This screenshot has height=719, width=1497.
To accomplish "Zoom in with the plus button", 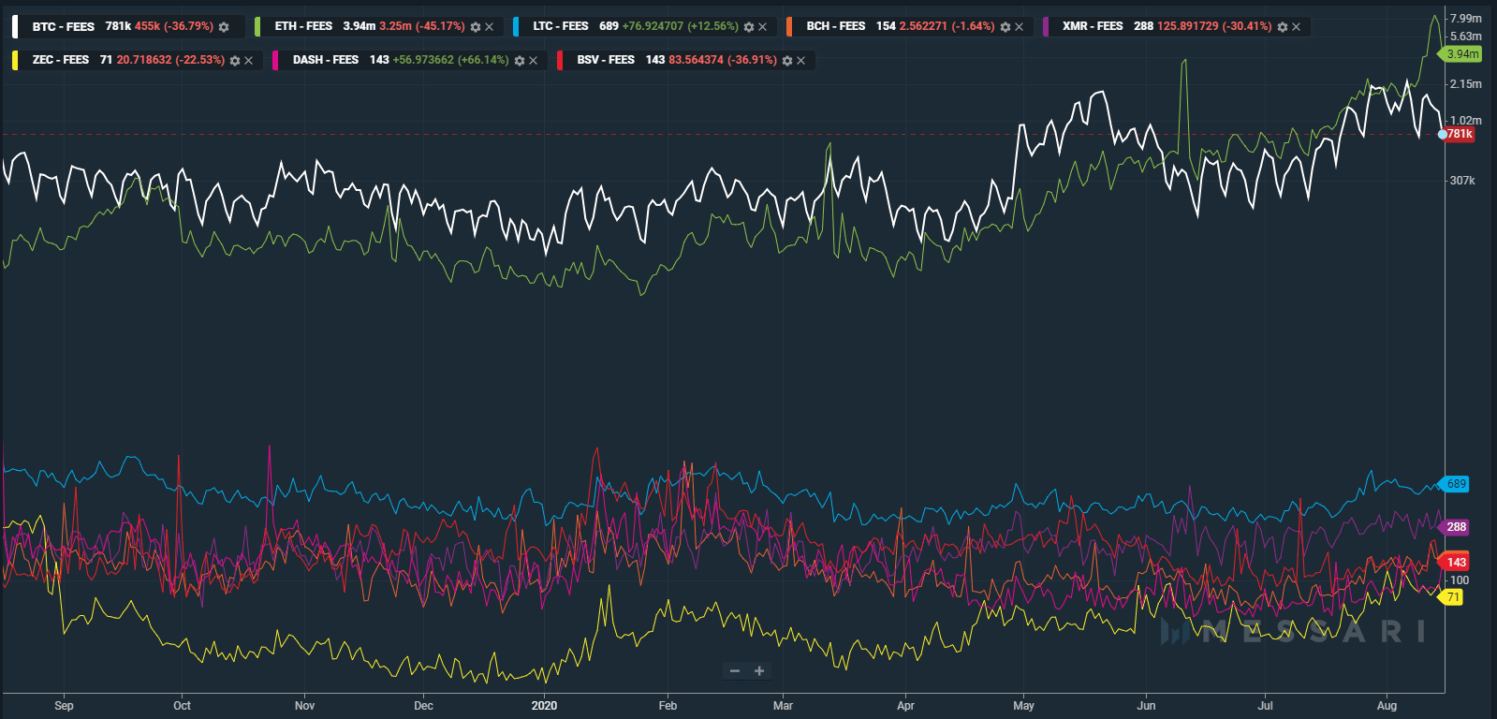I will pyautogui.click(x=759, y=670).
